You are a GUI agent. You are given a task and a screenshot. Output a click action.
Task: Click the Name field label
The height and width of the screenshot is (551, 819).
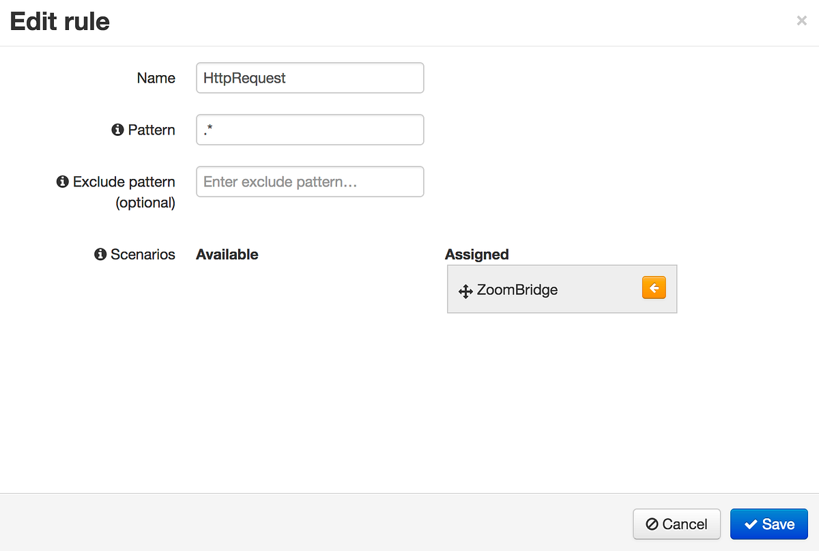(x=156, y=78)
